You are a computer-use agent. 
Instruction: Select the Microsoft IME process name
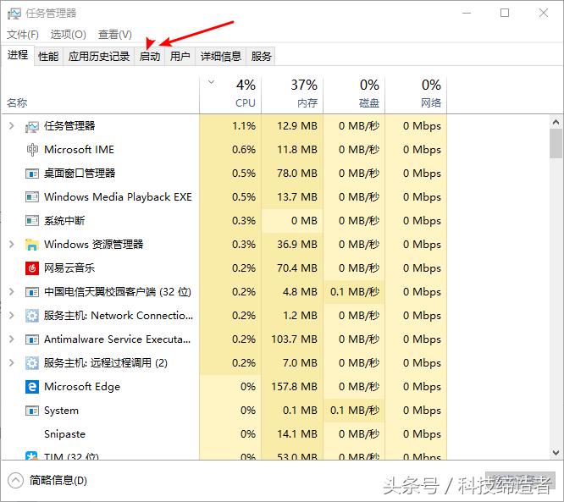click(79, 150)
